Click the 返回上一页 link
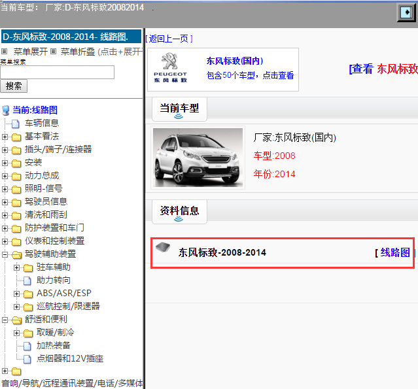This screenshot has width=418, height=389. (169, 39)
